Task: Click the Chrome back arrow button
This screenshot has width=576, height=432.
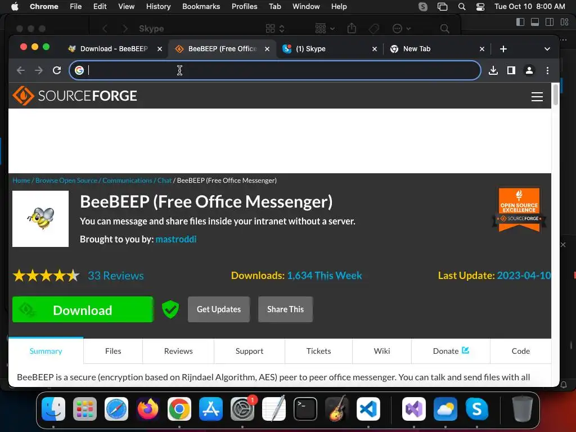Action: pos(21,70)
